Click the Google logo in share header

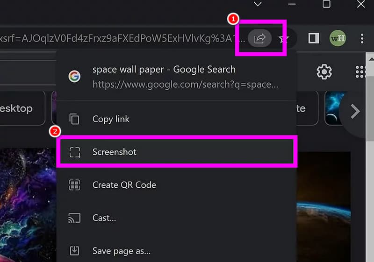(74, 77)
